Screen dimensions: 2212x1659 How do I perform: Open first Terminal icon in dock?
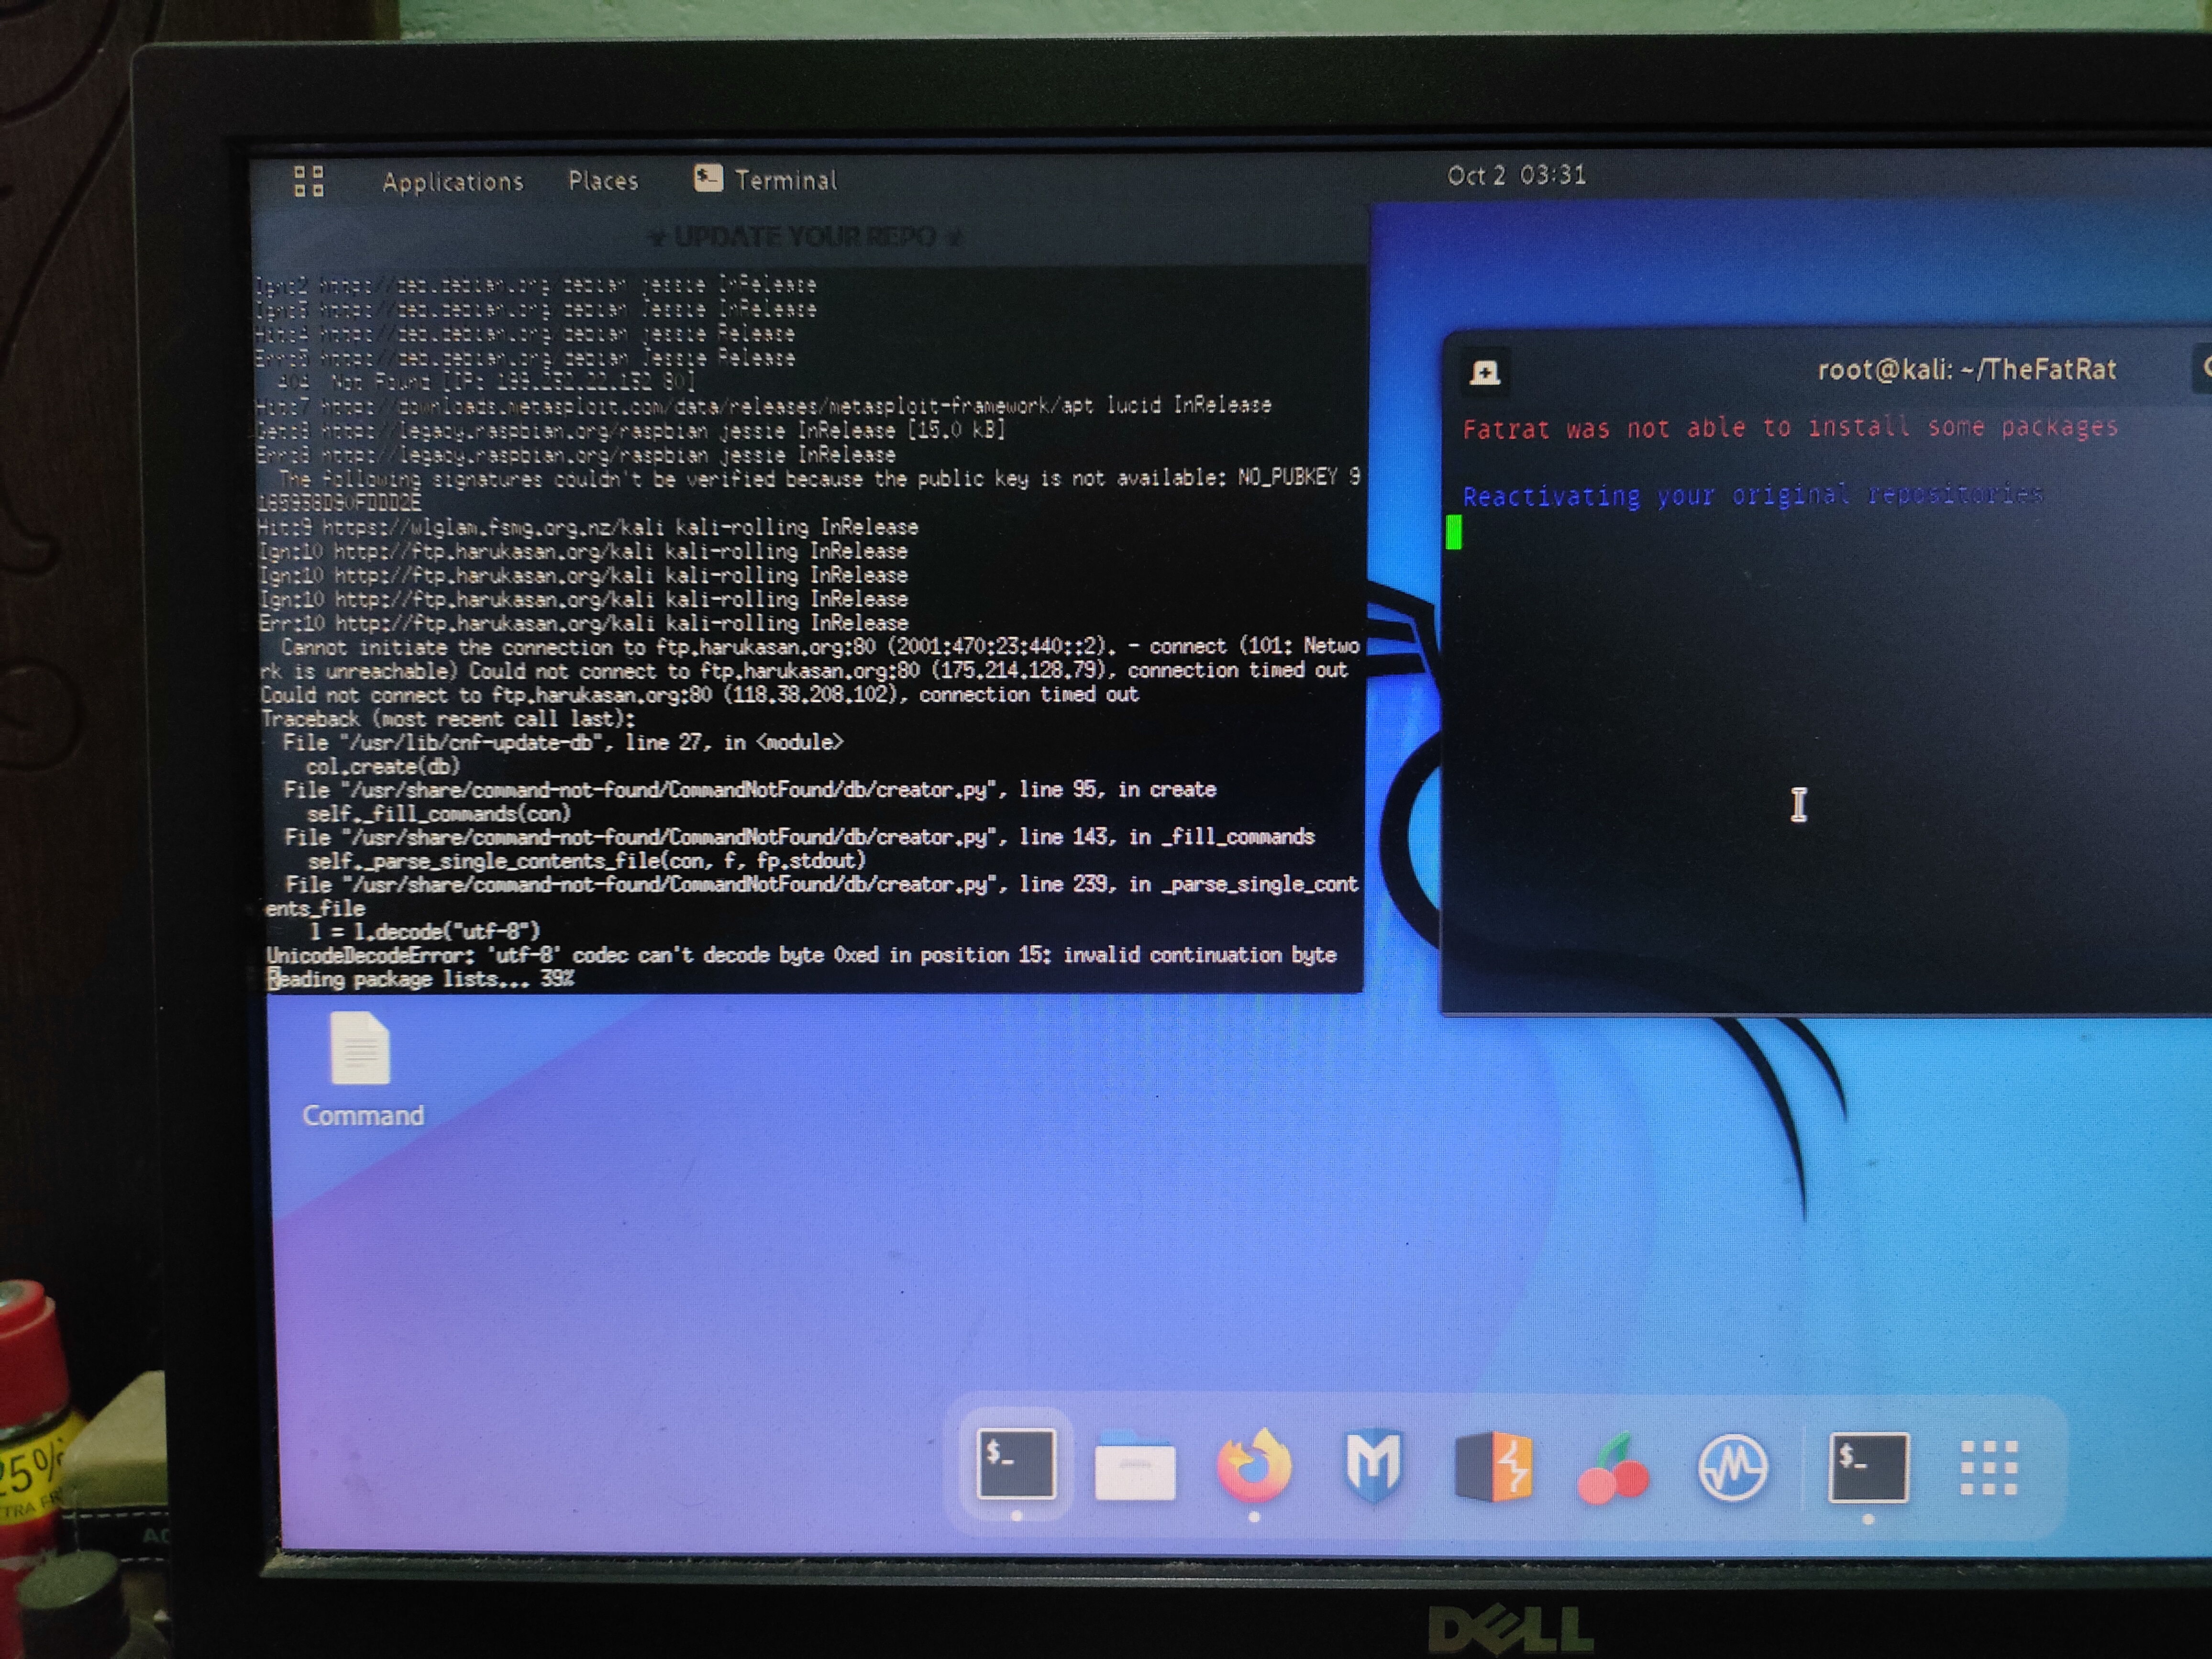pyautogui.click(x=1016, y=1464)
